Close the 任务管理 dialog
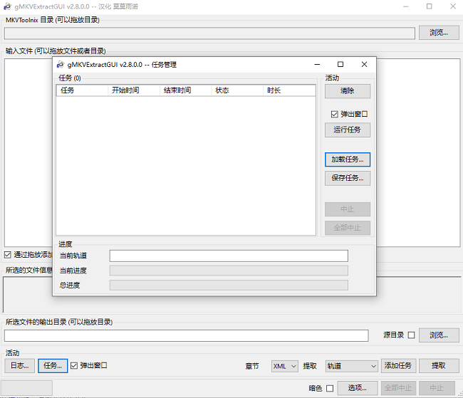Viewport: 463px width, 398px height. (x=365, y=64)
